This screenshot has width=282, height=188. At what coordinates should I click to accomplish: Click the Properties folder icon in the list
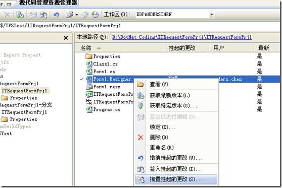pos(89,56)
